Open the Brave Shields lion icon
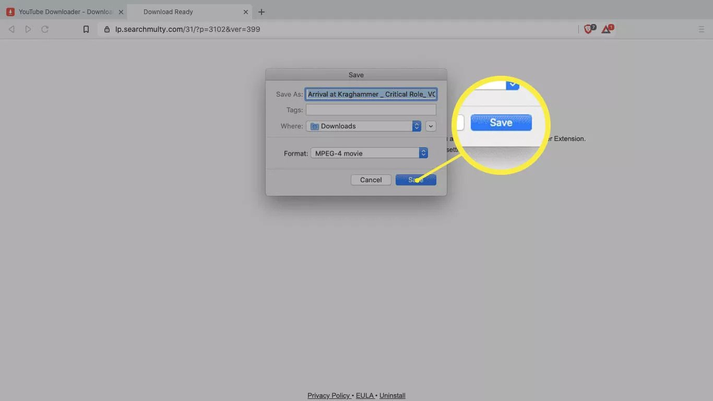 coord(589,30)
